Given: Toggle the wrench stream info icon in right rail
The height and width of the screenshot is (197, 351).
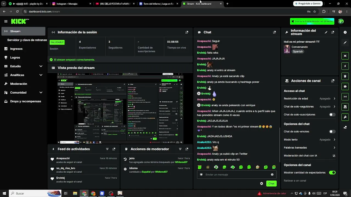Looking at the screenshot, I should point(345,117).
